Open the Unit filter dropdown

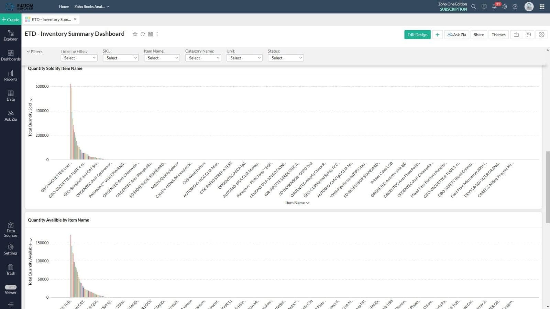[244, 58]
